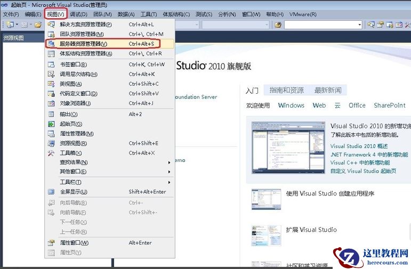Viewport: 411px width, 269px height.
Task: Open the 编辑(E) menu
Action: pyautogui.click(x=33, y=14)
